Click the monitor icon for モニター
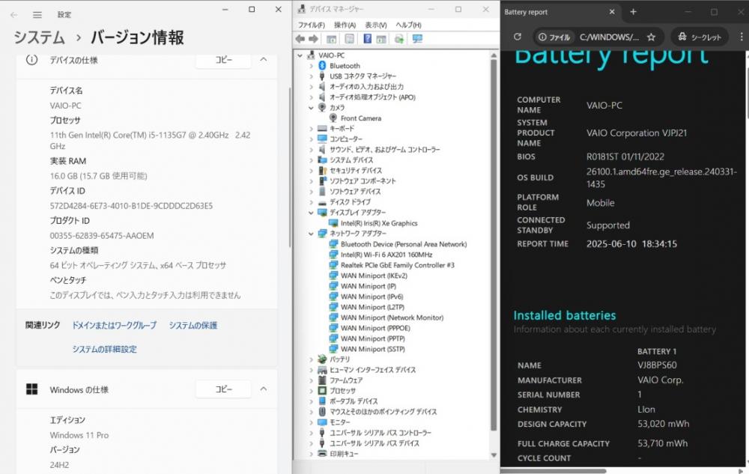 322,422
